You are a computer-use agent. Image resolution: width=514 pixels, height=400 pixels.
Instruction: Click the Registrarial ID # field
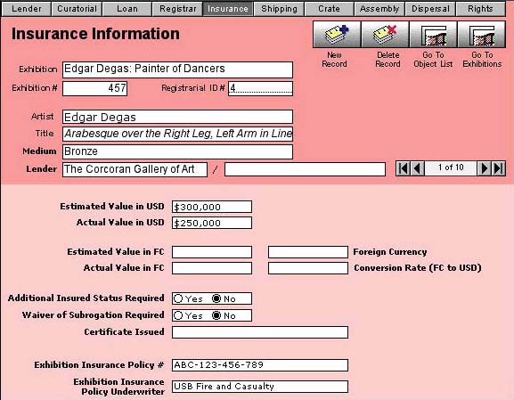260,88
